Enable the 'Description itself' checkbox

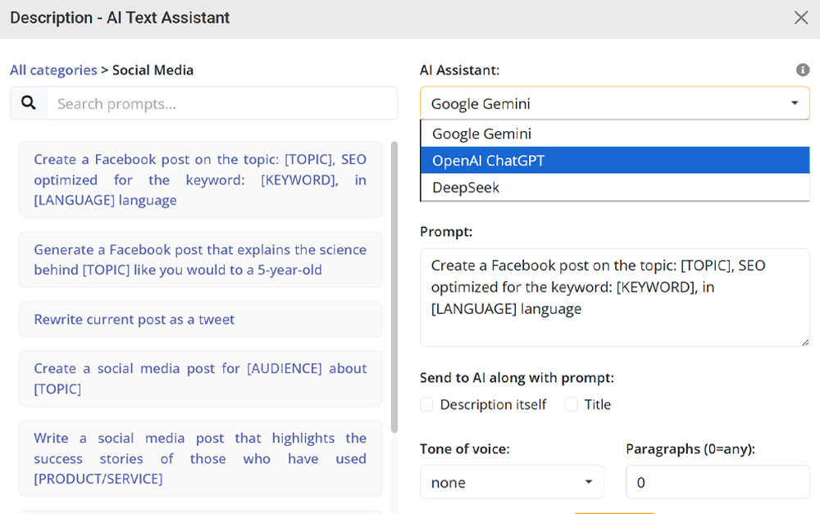pyautogui.click(x=426, y=404)
